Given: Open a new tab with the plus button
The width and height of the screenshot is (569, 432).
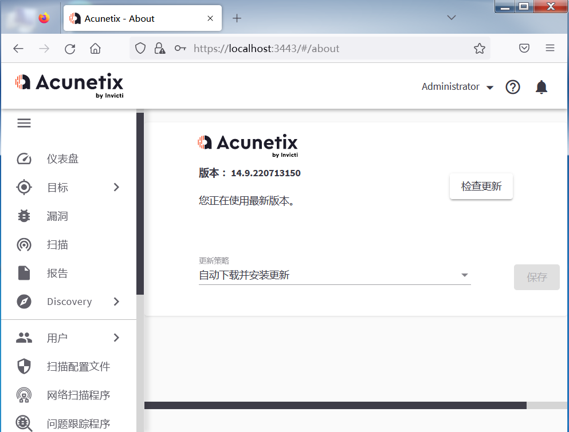Looking at the screenshot, I should 237,18.
